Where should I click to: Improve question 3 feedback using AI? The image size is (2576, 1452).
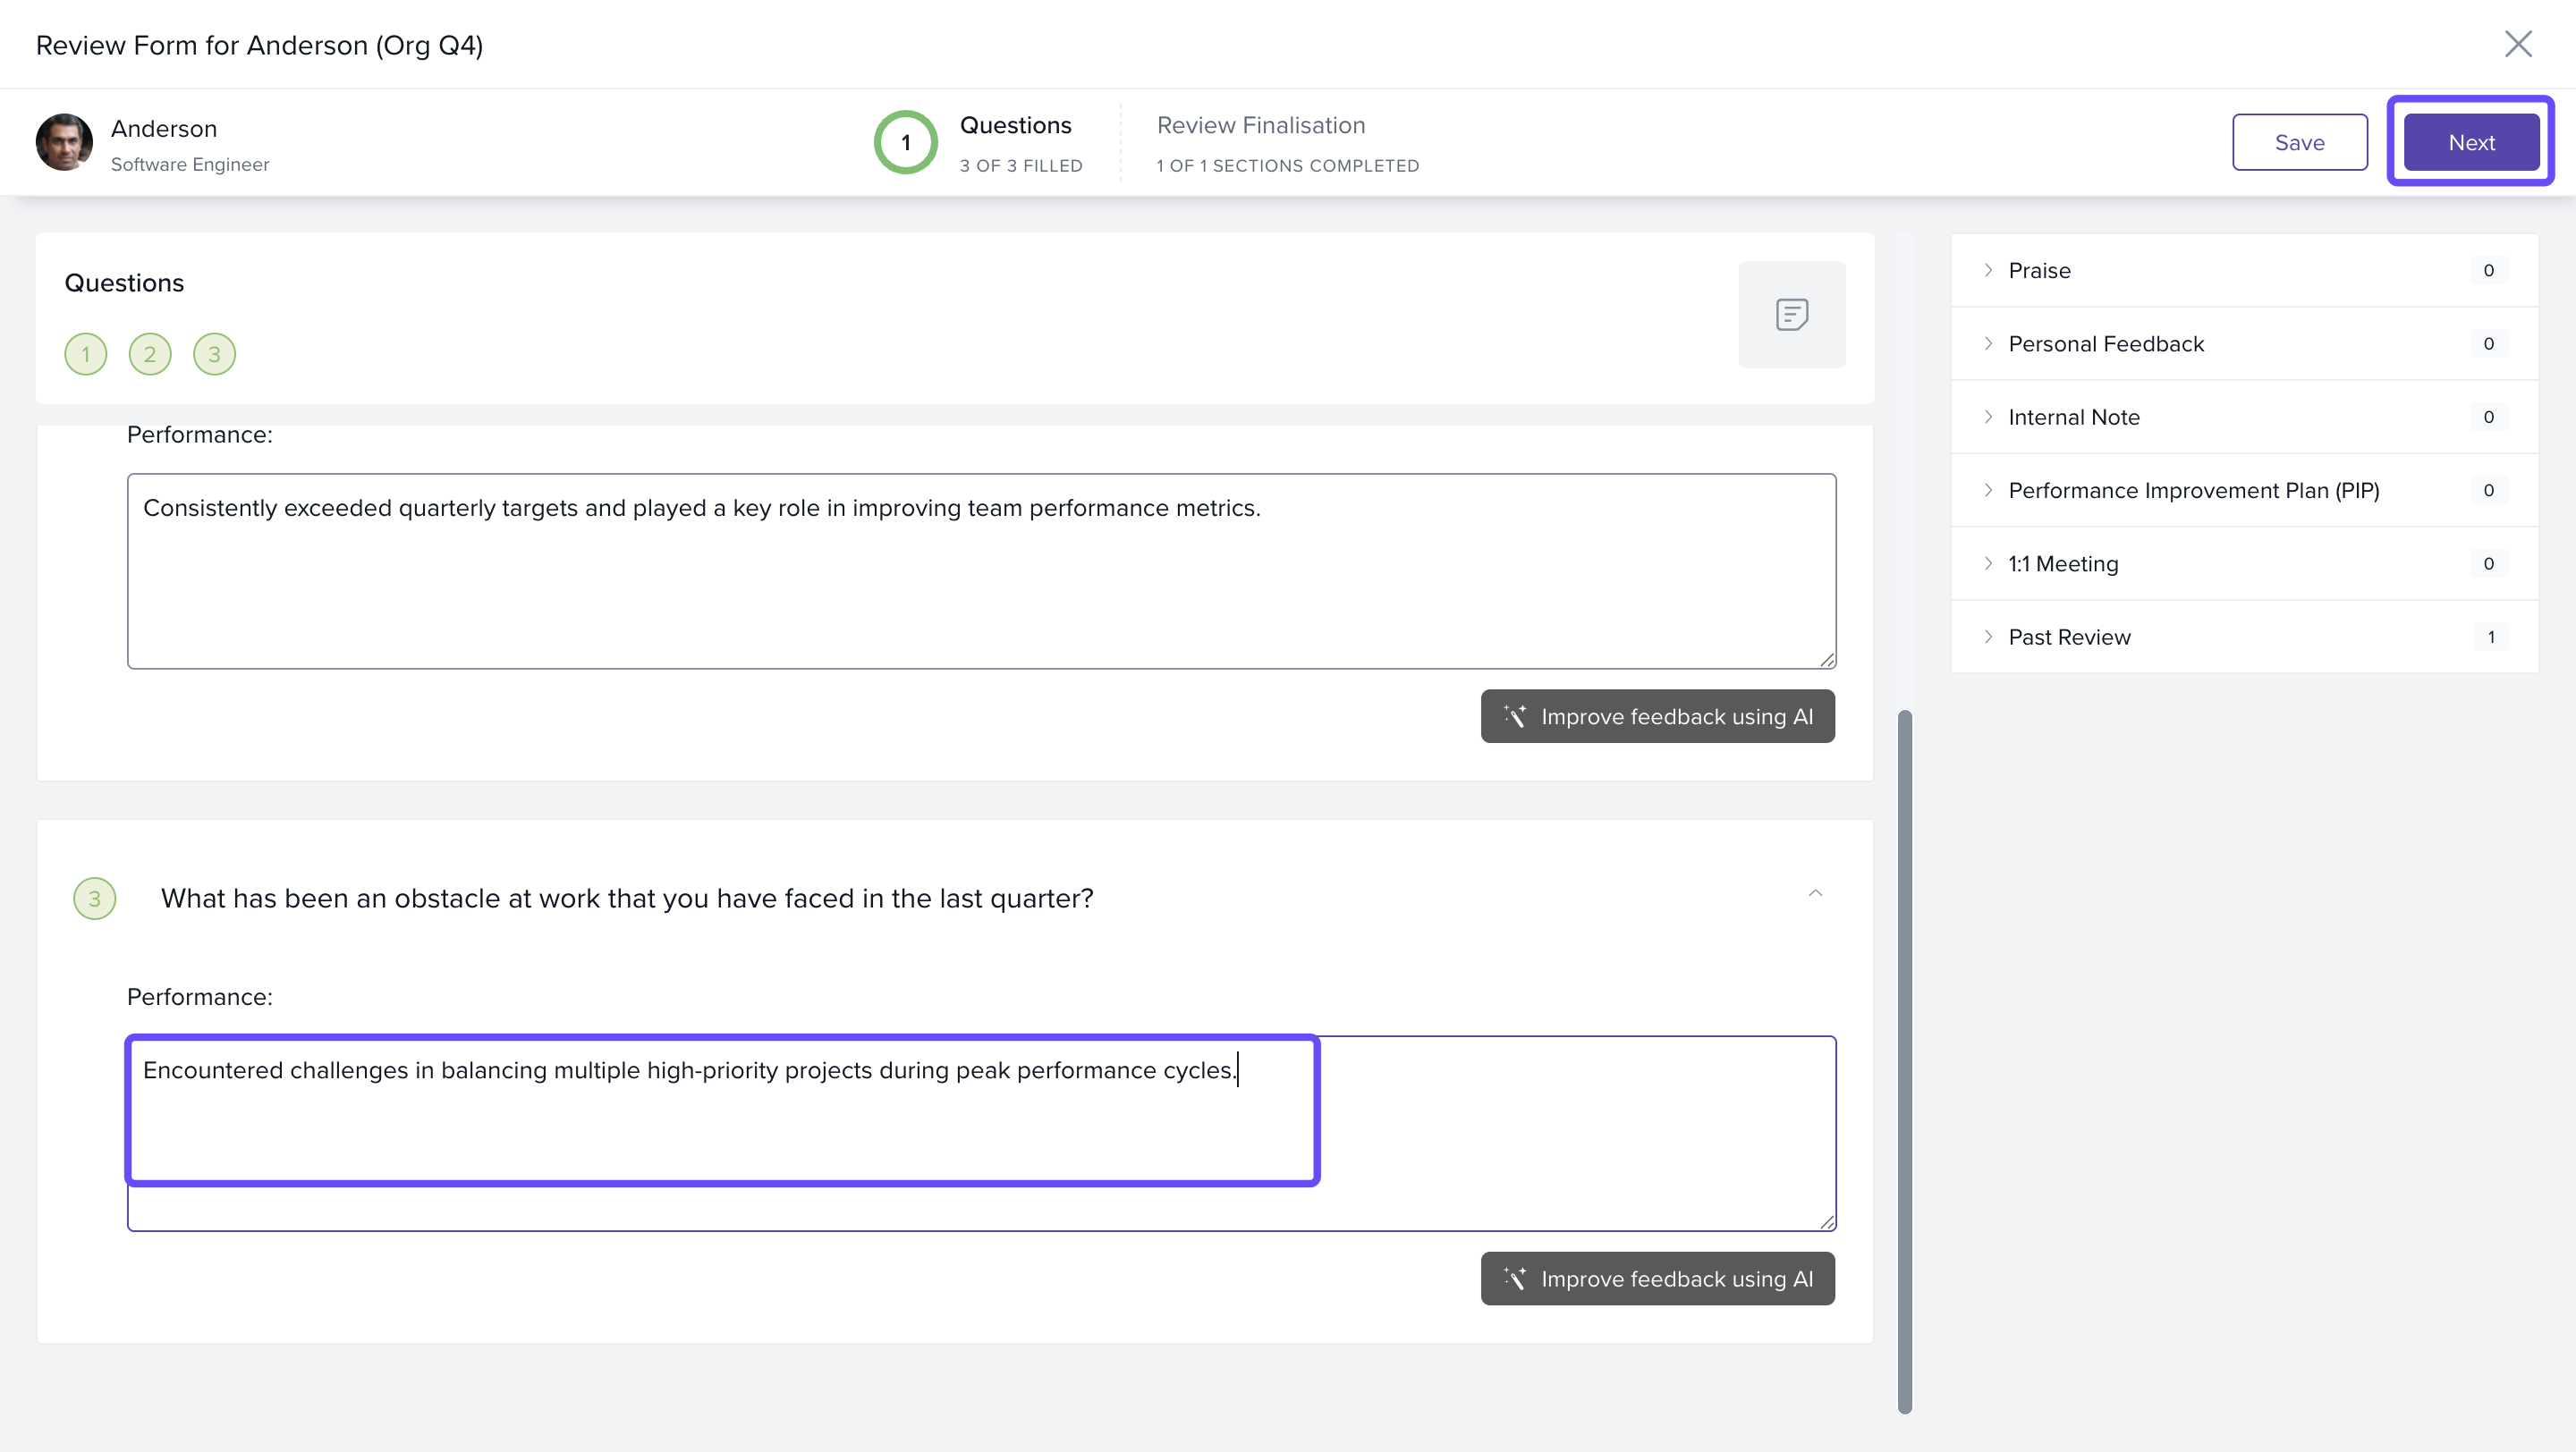click(1657, 1279)
